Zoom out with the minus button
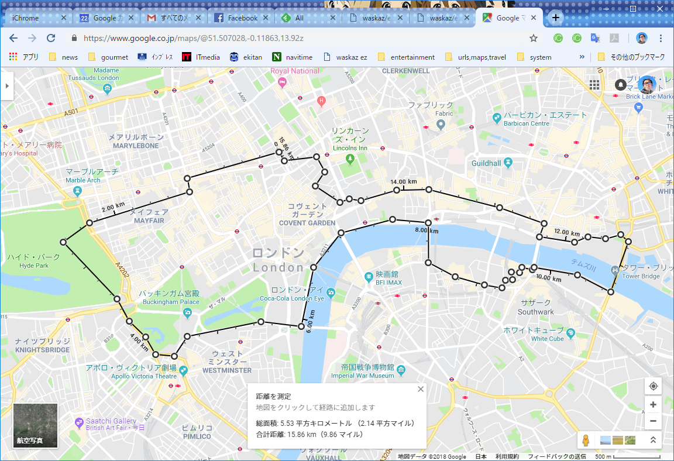Screen dimensions: 674x461 [x=653, y=421]
